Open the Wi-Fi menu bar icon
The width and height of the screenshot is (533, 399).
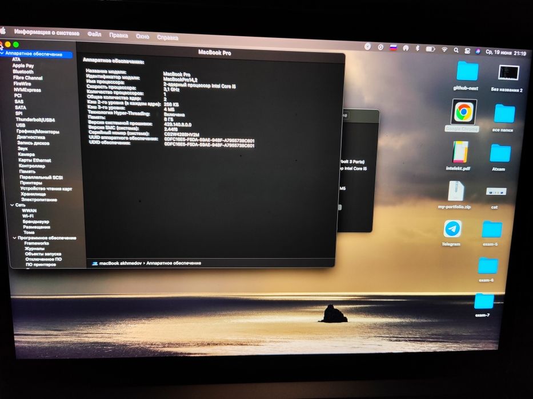[444, 50]
